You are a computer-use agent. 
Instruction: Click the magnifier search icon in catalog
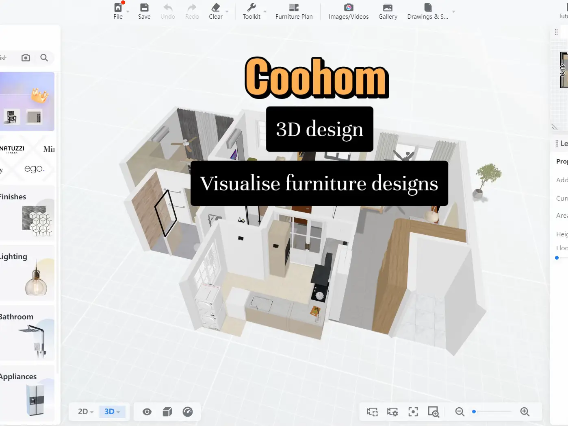coord(44,58)
